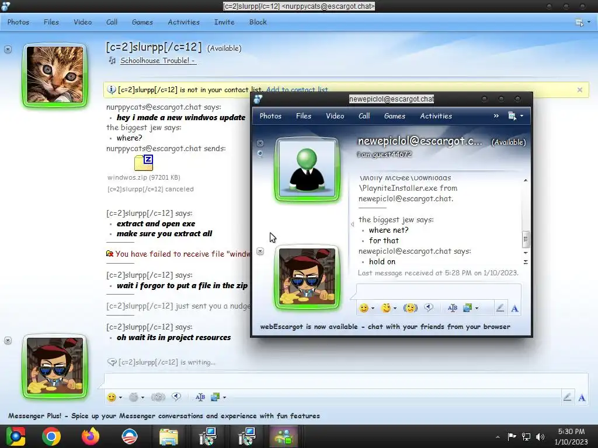Click your cartoon avatar in slurpp window
This screenshot has height=448, width=598.
55,366
